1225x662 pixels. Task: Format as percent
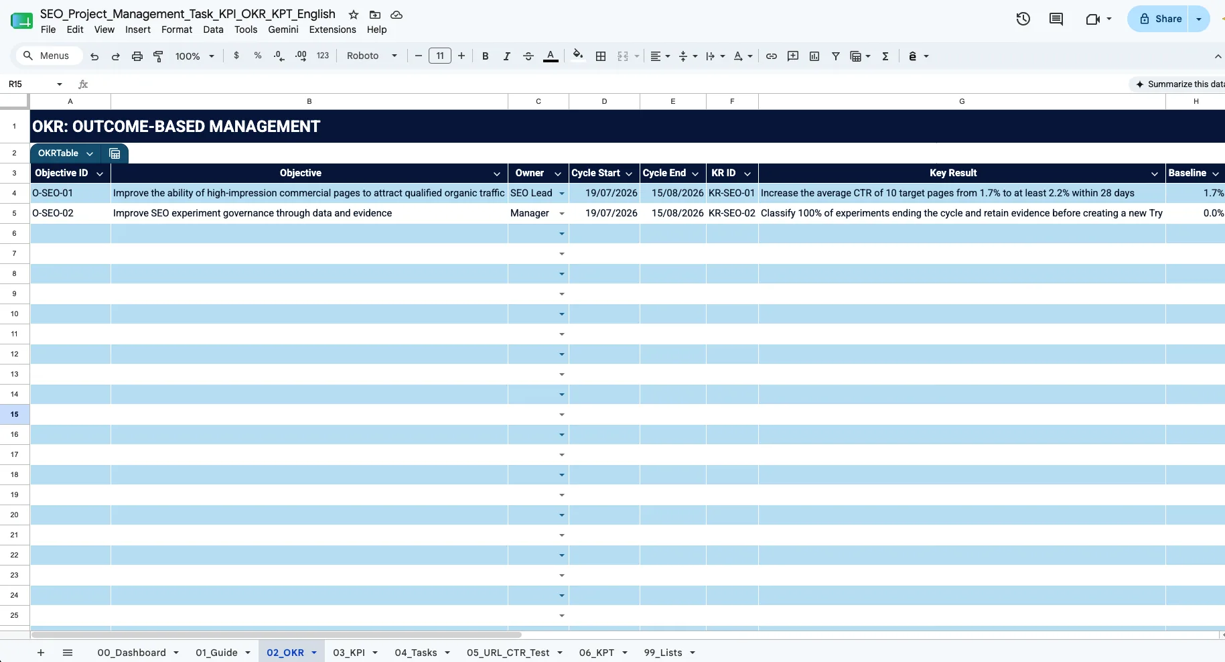tap(257, 56)
